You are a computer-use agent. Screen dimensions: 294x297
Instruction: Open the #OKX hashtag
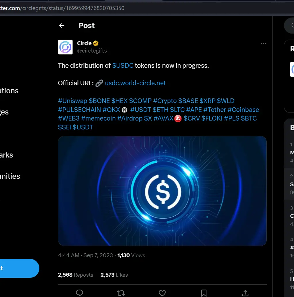point(111,110)
